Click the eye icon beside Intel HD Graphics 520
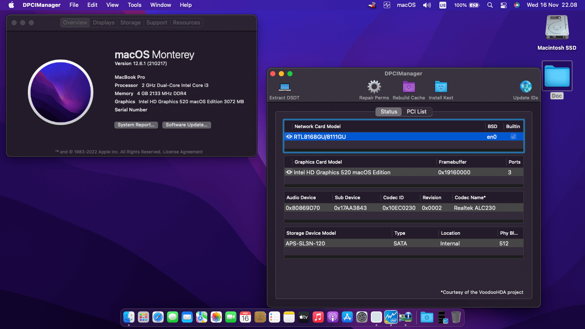 click(289, 172)
